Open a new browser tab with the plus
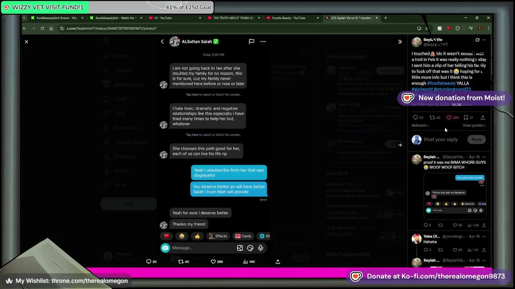Viewport: 515px width, 289px height. pyautogui.click(x=385, y=18)
